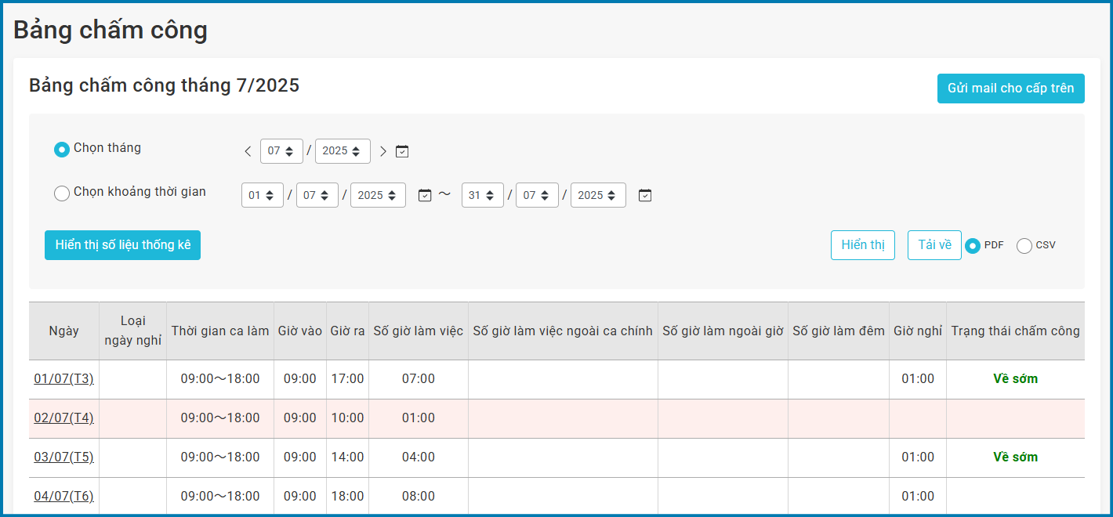Open end day dropdown showing 31
Screen dimensions: 1113x517
tap(482, 195)
